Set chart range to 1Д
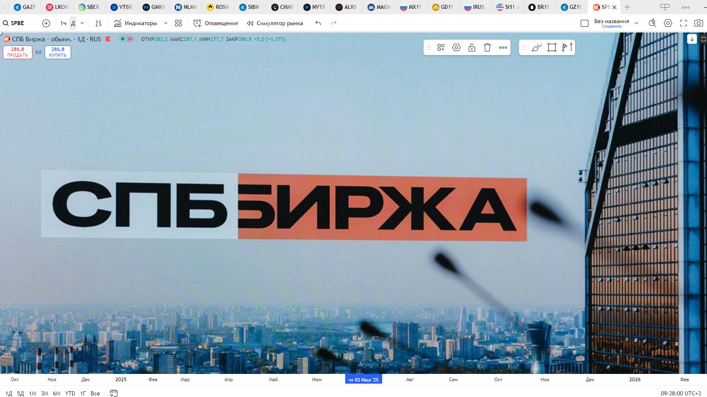Image resolution: width=707 pixels, height=397 pixels. (x=9, y=393)
